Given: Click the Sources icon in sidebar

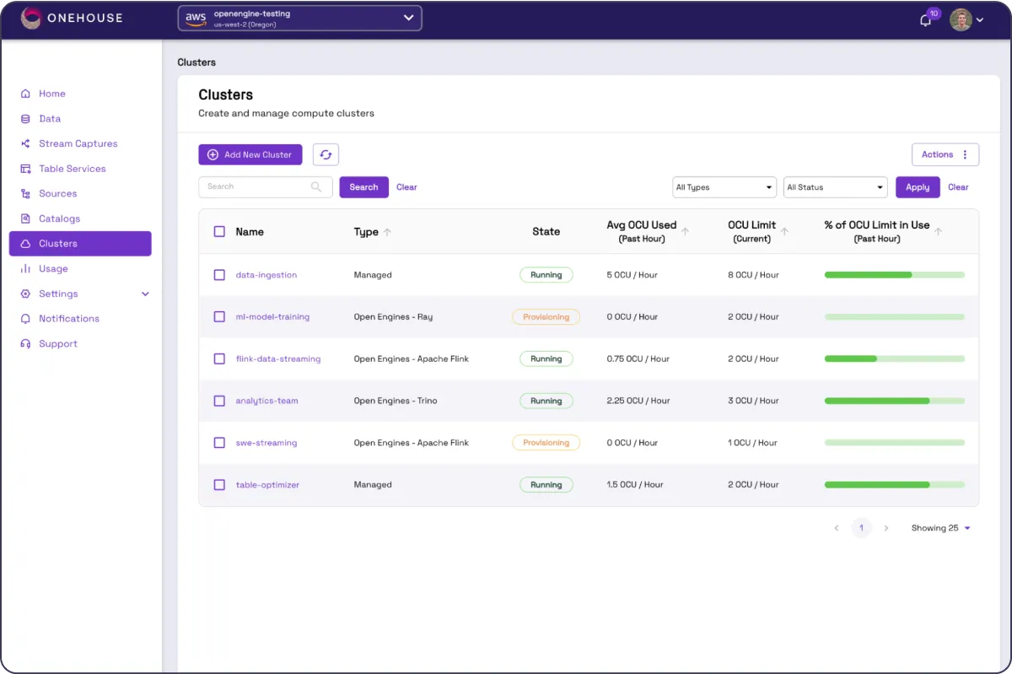Looking at the screenshot, I should [x=25, y=194].
